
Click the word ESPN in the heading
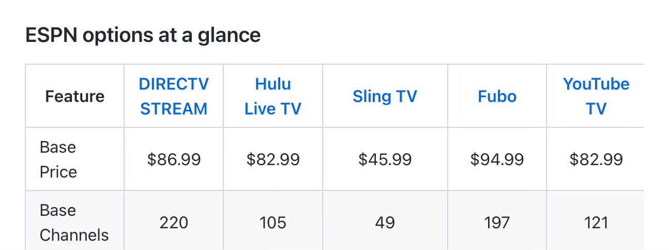51,35
